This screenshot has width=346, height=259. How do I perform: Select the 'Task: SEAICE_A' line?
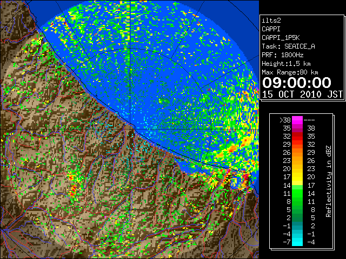(x=288, y=46)
